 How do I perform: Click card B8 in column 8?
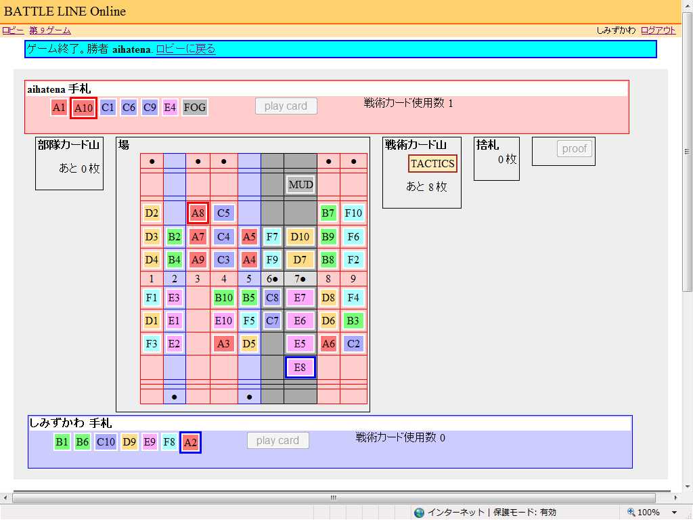pos(328,259)
